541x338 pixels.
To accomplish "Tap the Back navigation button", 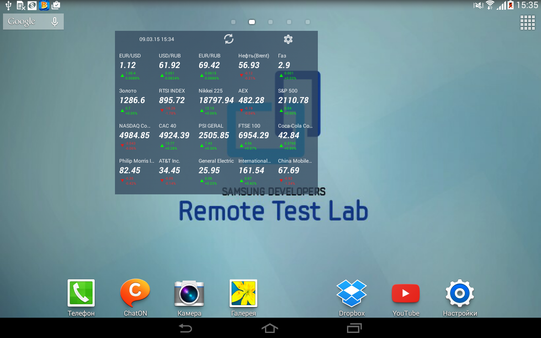I will [185, 328].
